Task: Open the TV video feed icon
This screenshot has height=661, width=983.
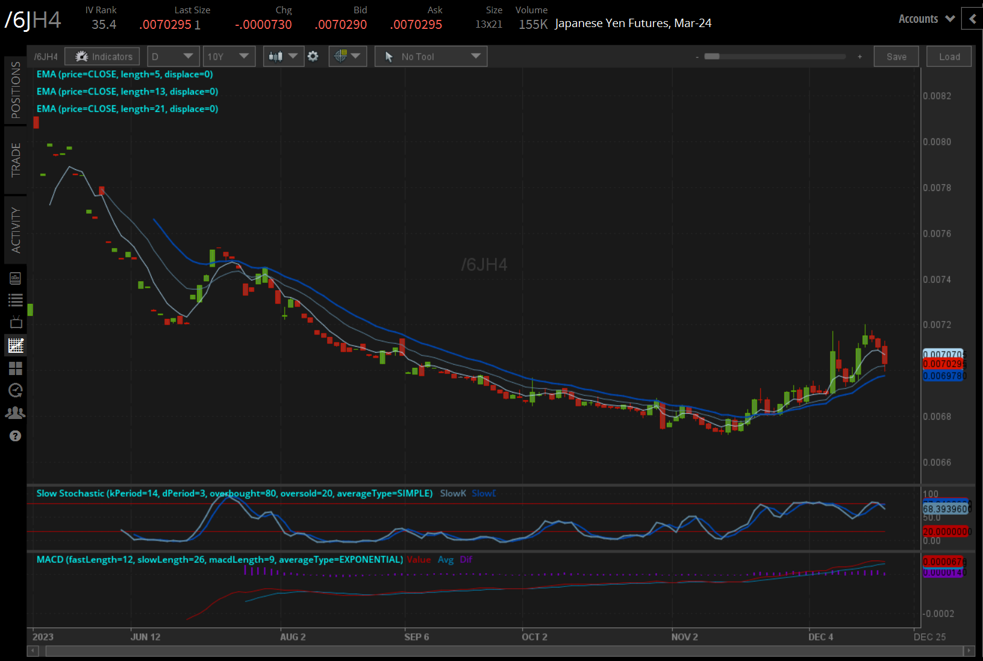Action: pyautogui.click(x=16, y=322)
